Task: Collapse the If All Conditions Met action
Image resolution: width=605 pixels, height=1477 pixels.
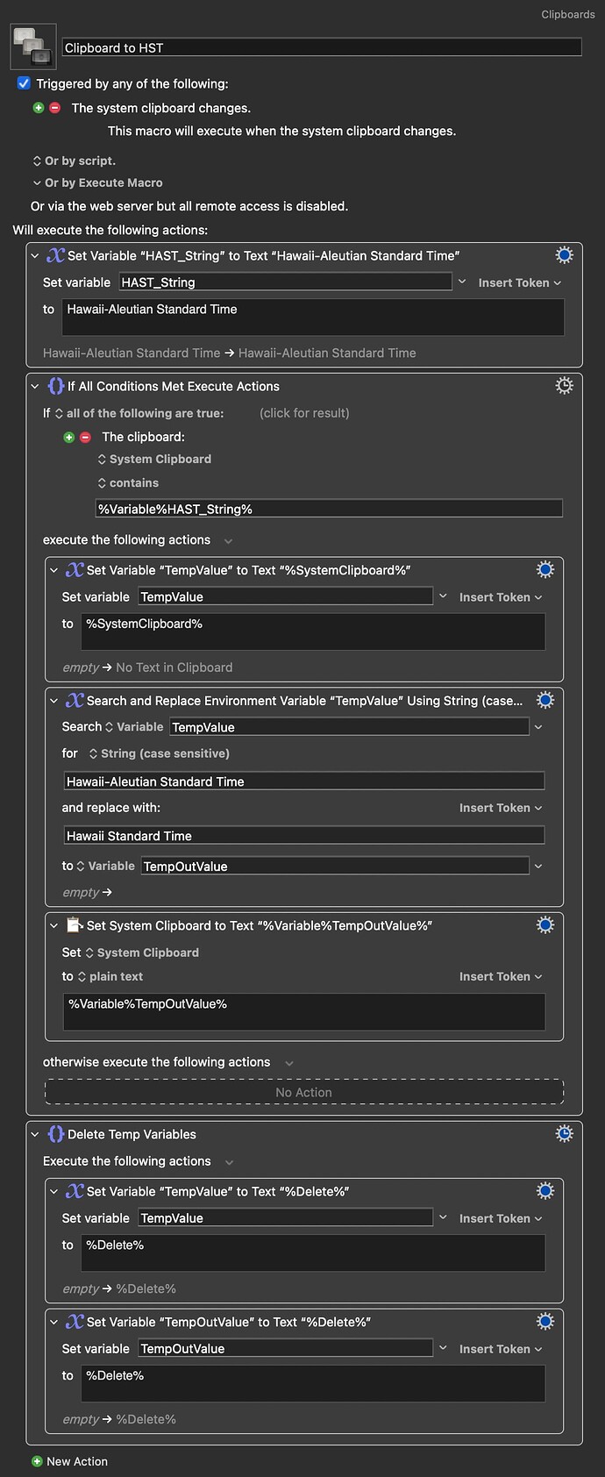Action: [35, 387]
